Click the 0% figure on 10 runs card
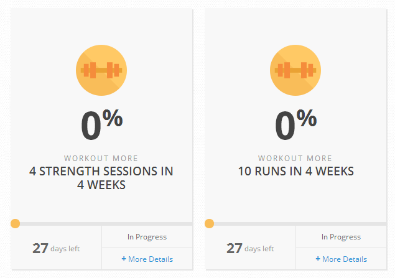Screen dimensions: 395x278 [x=295, y=125]
